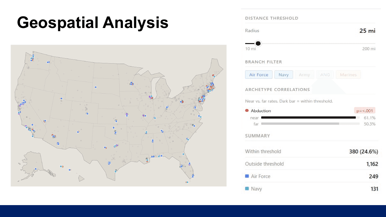Click the Navy count 131
This screenshot has width=386, height=217.
pyautogui.click(x=374, y=189)
